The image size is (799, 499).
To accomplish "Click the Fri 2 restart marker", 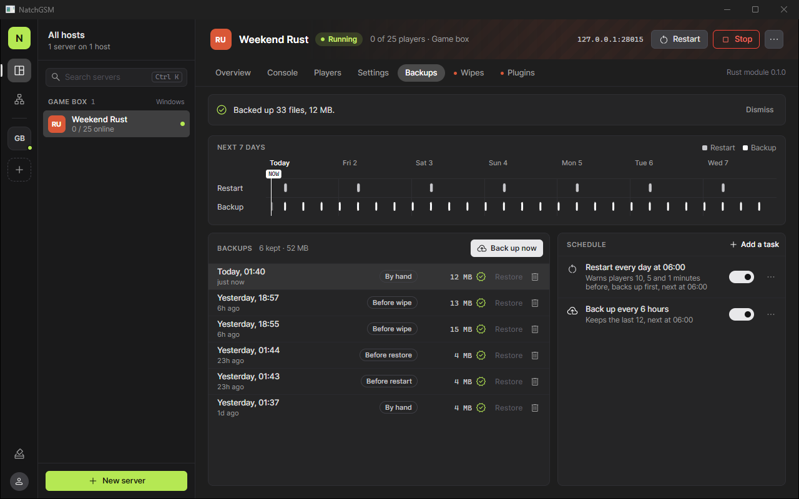I will click(x=358, y=188).
